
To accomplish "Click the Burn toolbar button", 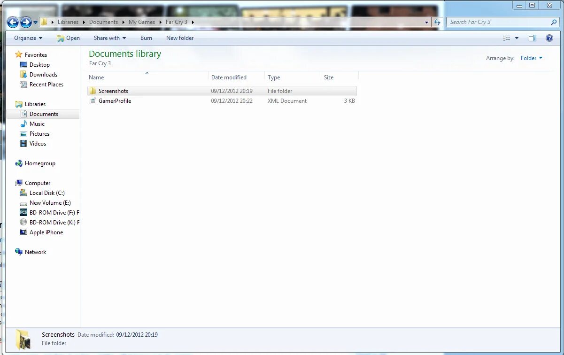I will coord(146,38).
